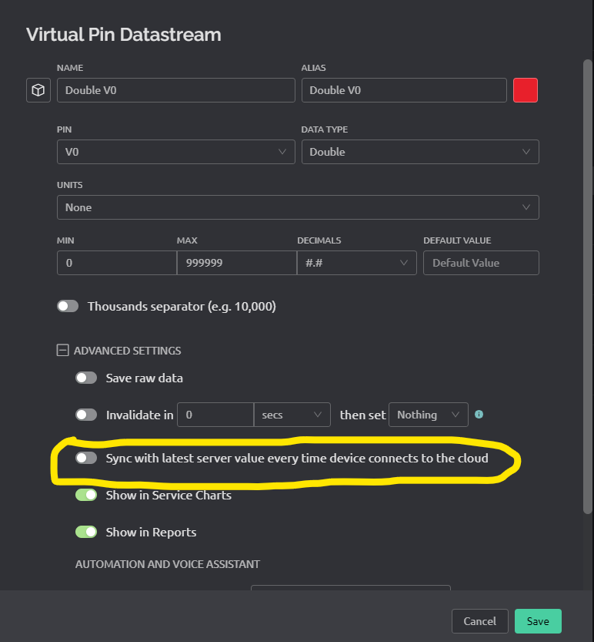Image resolution: width=594 pixels, height=642 pixels.
Task: Open the then set Nothing dropdown
Action: (x=429, y=415)
